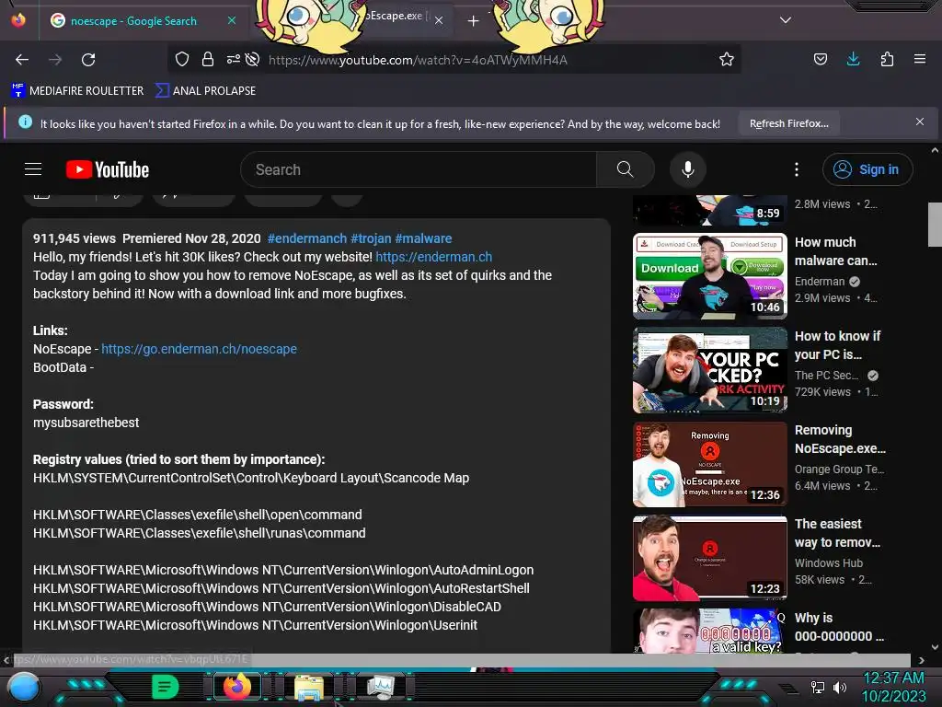942x707 pixels.
Task: Go back with the browser back arrow
Action: tap(22, 60)
